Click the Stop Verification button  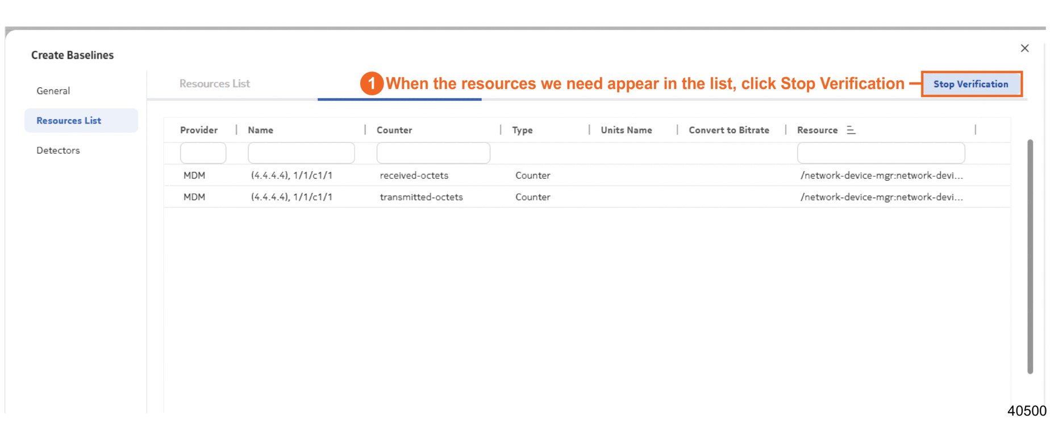coord(970,84)
